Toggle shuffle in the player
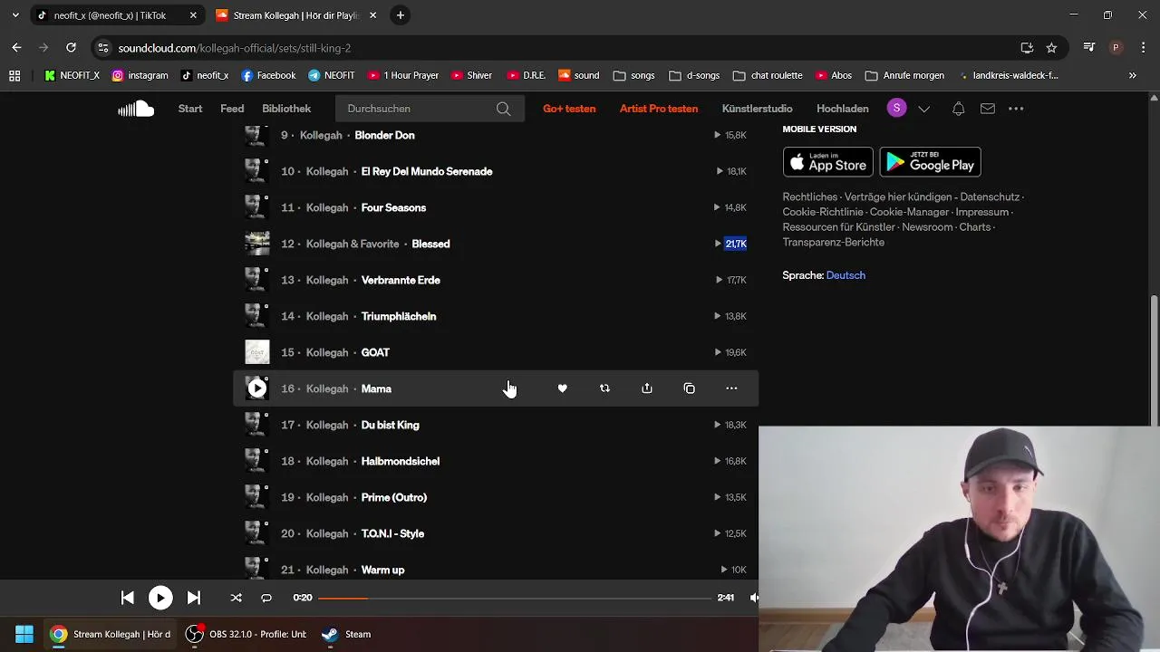 coord(236,598)
